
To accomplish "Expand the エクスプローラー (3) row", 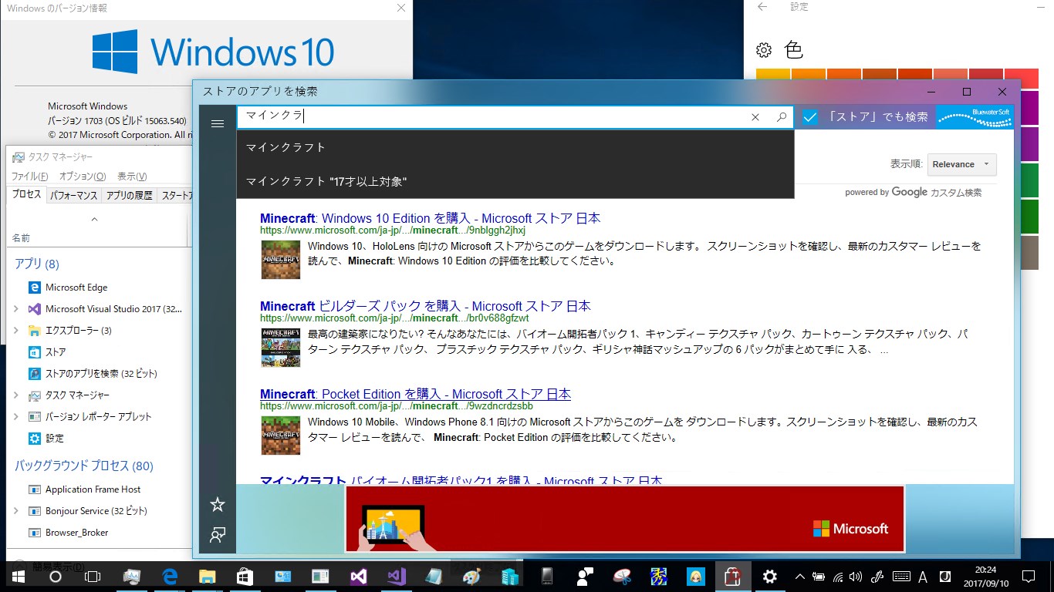I will point(16,331).
